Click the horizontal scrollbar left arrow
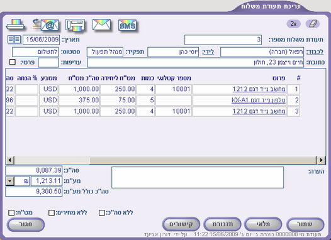This screenshot has width=331, height=240. pos(10,160)
